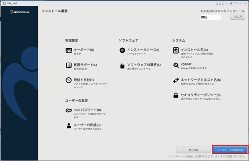Viewport: 249px width, 161px height.
Task: Start installation with インストールの開始 button
Action: tap(230, 150)
